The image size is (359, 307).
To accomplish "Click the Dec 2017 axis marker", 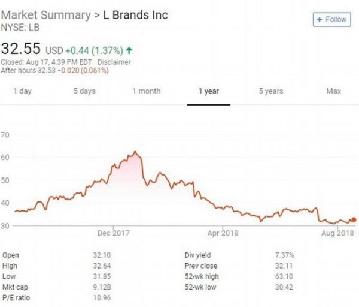I will click(x=113, y=233).
